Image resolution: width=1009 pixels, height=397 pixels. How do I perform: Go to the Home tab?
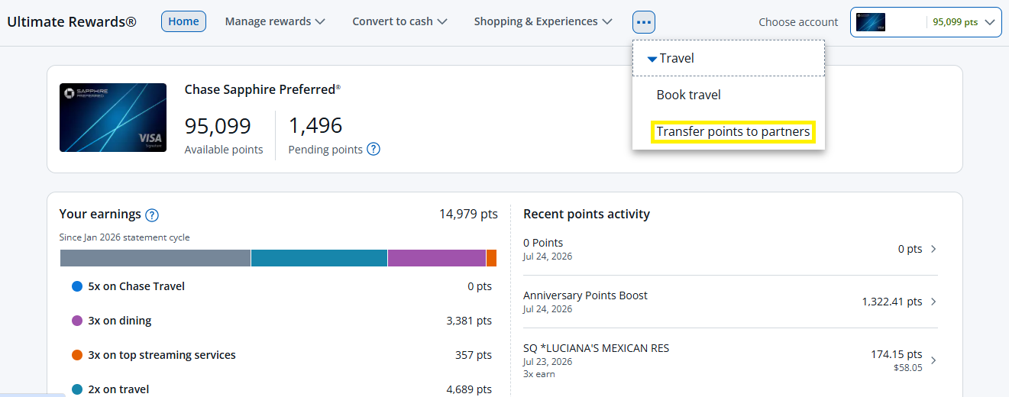(x=183, y=21)
